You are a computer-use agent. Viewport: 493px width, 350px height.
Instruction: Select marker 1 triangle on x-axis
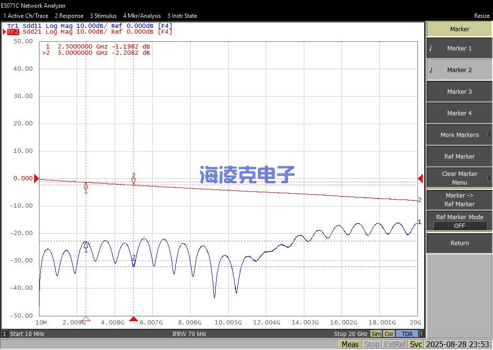(x=86, y=319)
